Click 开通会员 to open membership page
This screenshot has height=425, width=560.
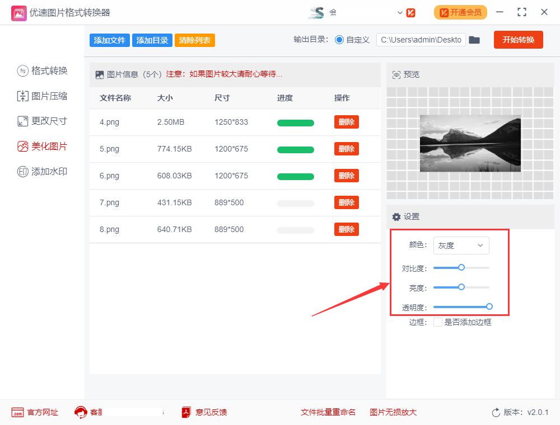click(460, 12)
